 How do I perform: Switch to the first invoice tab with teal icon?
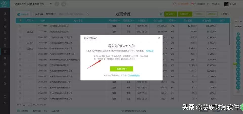point(23,14)
